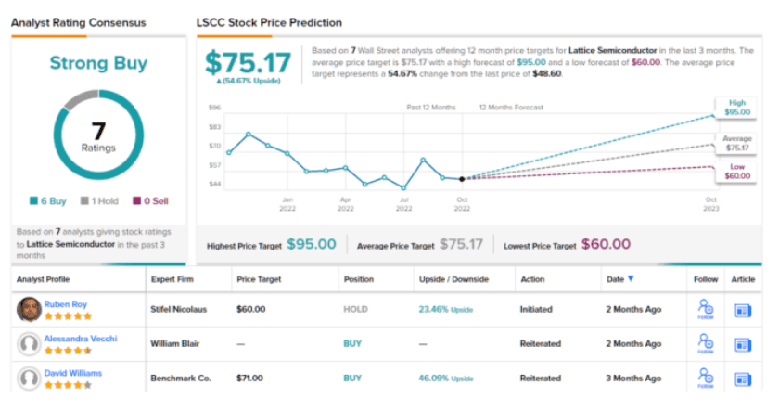Open Ruben Roy's article icon
Image resolution: width=779 pixels, height=411 pixels.
point(743,310)
